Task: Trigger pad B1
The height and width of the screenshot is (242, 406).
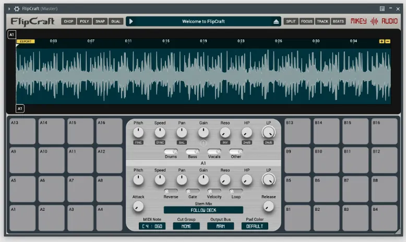Action: pos(297,218)
